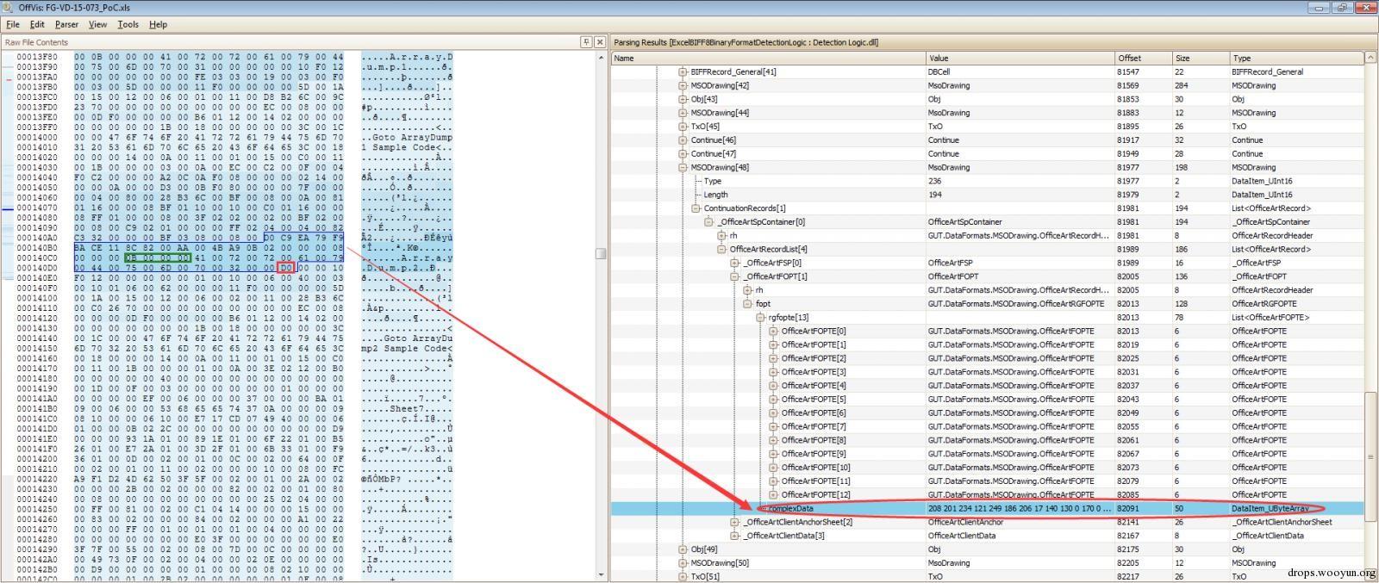Select the OfficeArtFOPTE[5] row
Viewport: 1379px width, 583px height.
click(988, 400)
